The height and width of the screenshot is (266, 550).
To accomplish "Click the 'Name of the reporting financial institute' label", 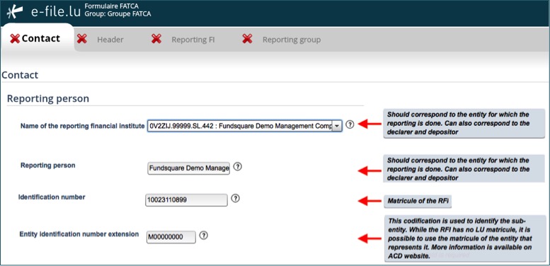I will (x=82, y=126).
